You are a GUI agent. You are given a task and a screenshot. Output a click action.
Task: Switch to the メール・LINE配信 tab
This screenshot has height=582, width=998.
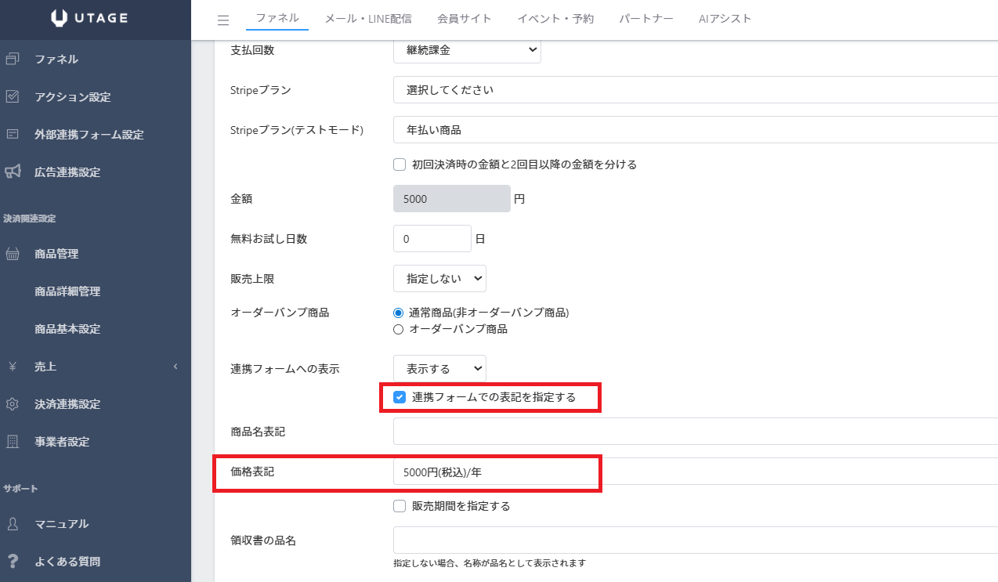368,19
